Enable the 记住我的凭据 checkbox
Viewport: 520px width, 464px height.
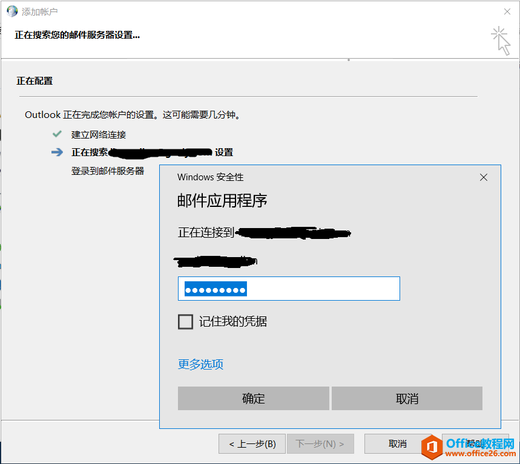185,321
